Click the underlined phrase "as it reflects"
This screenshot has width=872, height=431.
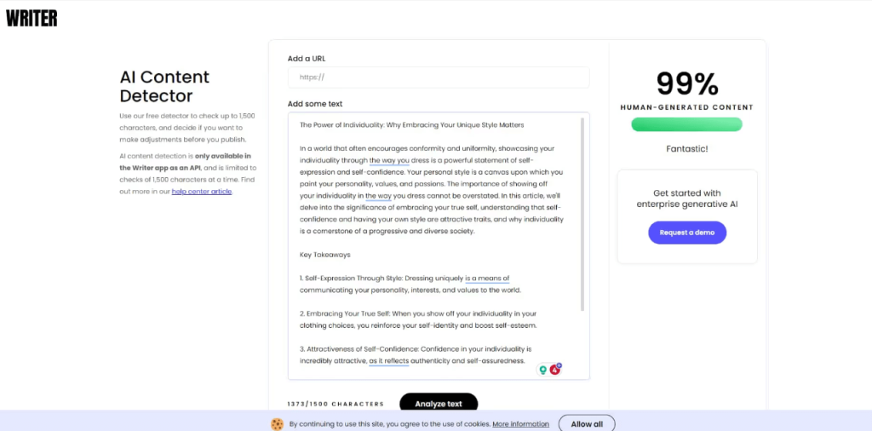[x=389, y=361]
